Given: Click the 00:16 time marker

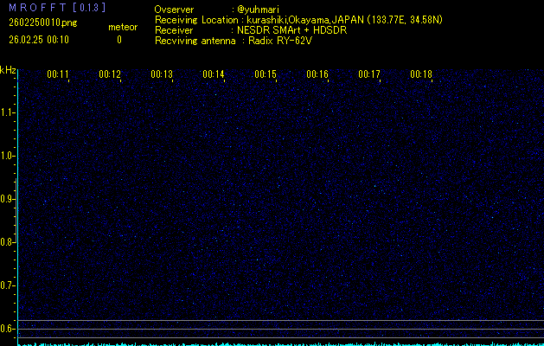Looking at the screenshot, I should pyautogui.click(x=317, y=74).
